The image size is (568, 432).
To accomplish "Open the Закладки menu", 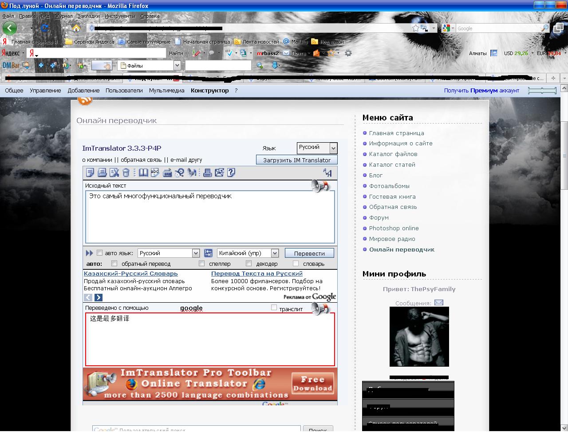I will 89,16.
